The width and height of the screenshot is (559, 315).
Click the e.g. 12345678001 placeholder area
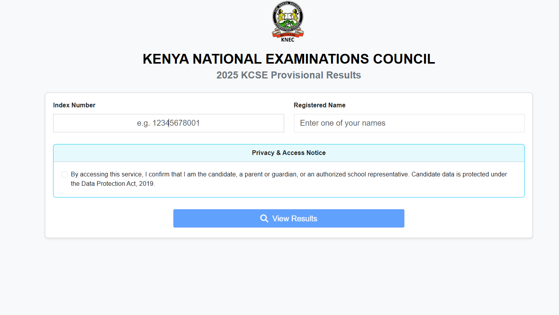click(168, 123)
